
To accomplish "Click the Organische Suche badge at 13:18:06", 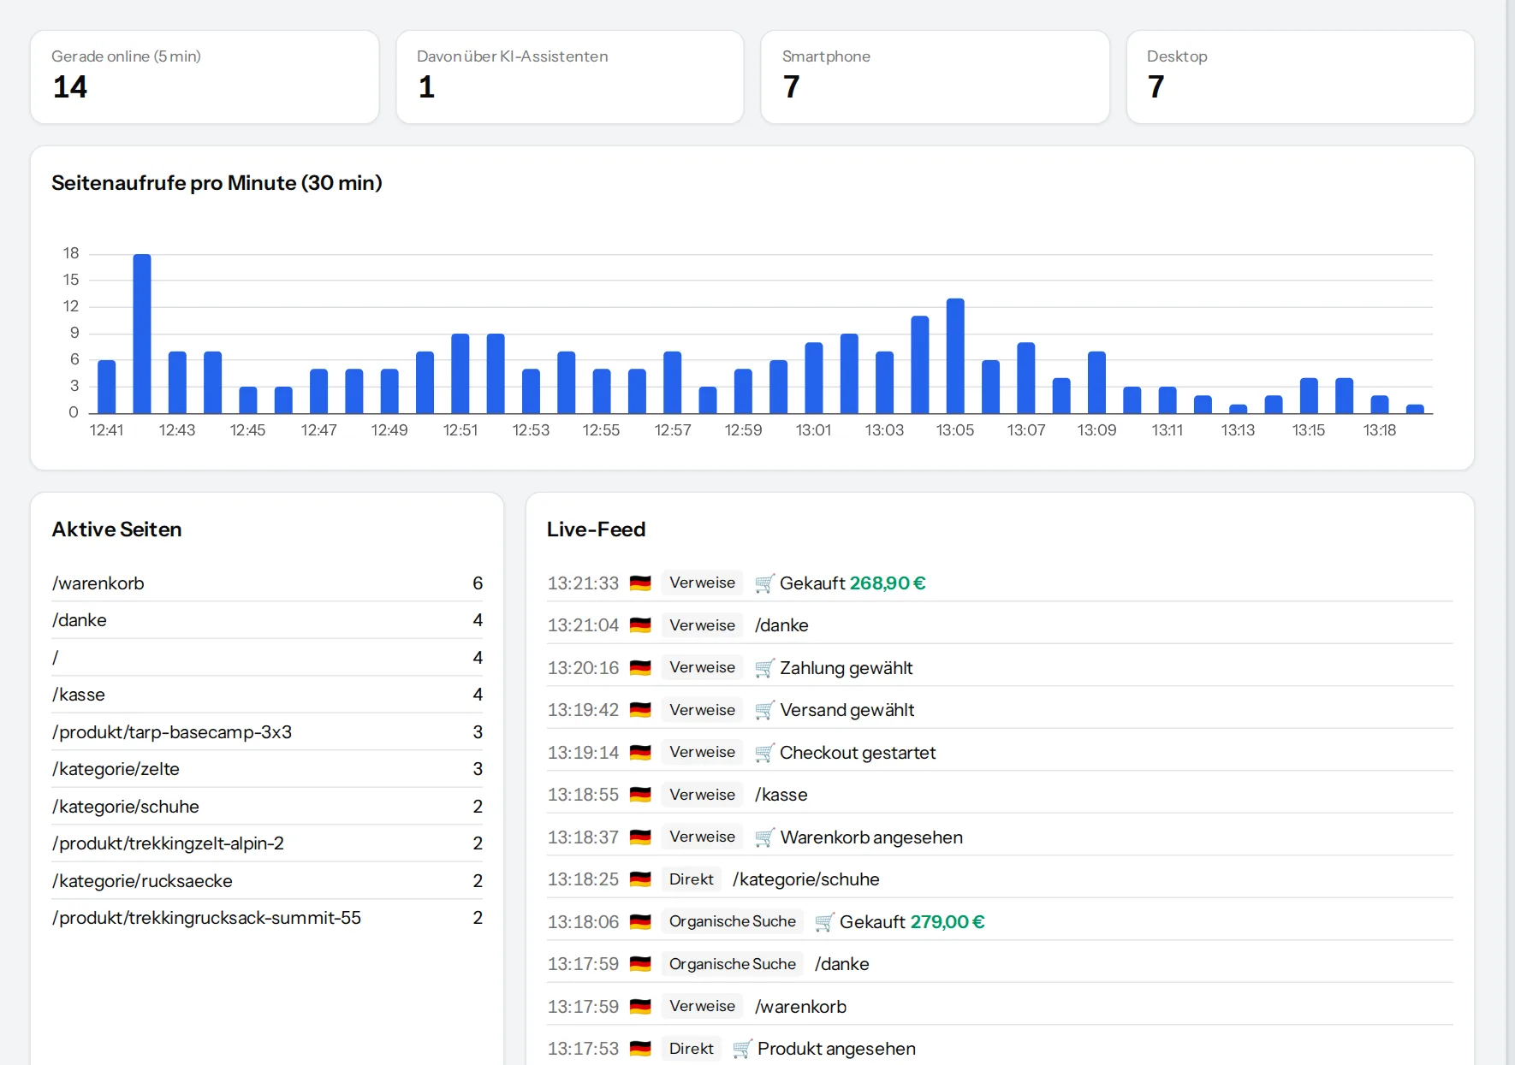I will click(x=732, y=921).
